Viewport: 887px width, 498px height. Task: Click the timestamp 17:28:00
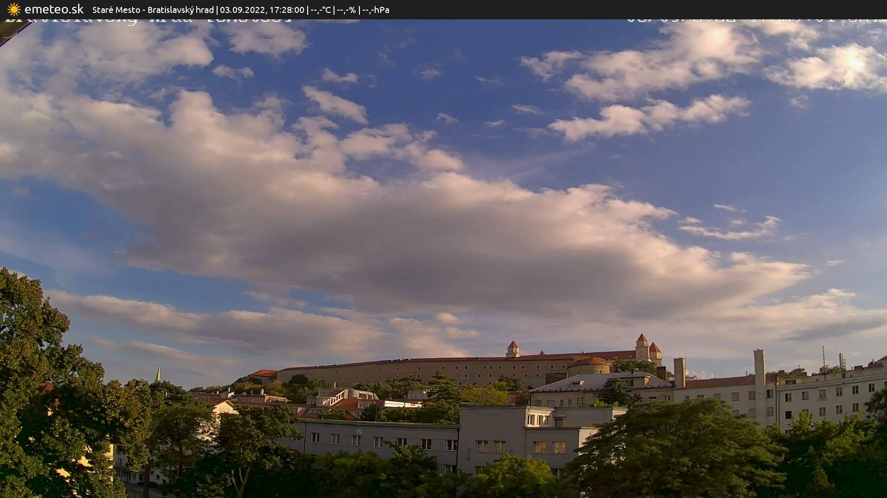point(287,9)
